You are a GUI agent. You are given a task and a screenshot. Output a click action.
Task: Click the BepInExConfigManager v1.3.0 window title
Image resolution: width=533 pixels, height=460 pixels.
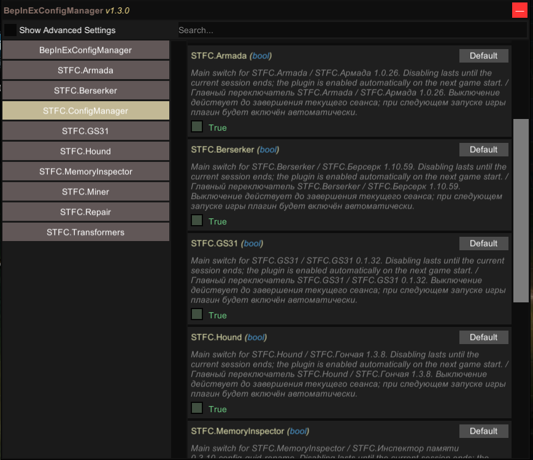pyautogui.click(x=67, y=10)
